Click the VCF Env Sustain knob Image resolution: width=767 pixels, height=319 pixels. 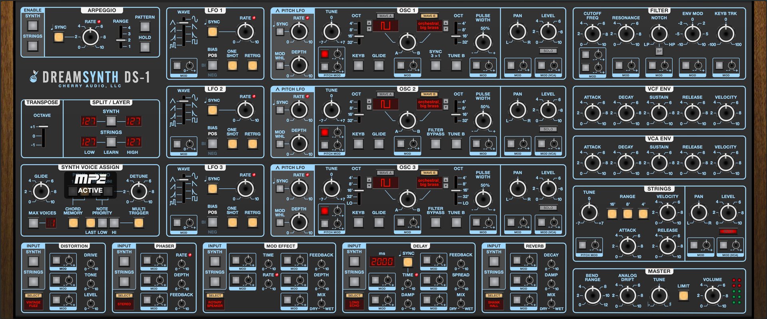(x=659, y=113)
